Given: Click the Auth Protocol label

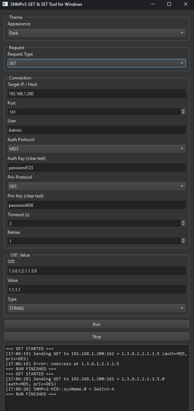Looking at the screenshot, I should (x=21, y=140).
